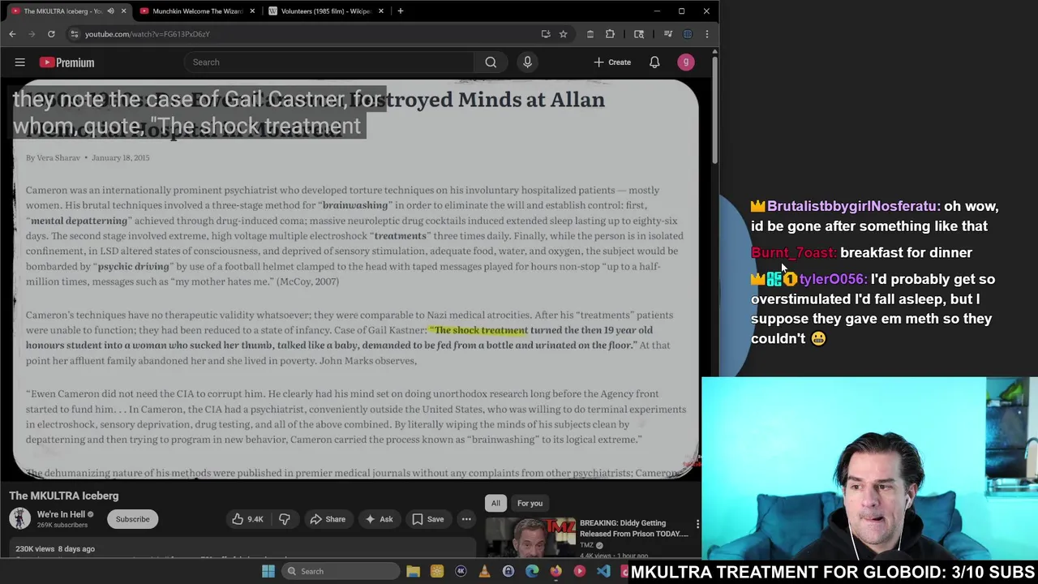The image size is (1038, 584).
Task: Click Burnt_7oast chat username
Action: pyautogui.click(x=792, y=253)
